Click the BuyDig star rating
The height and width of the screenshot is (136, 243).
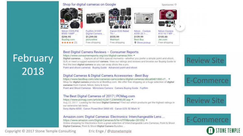pyautogui.click(x=68, y=42)
